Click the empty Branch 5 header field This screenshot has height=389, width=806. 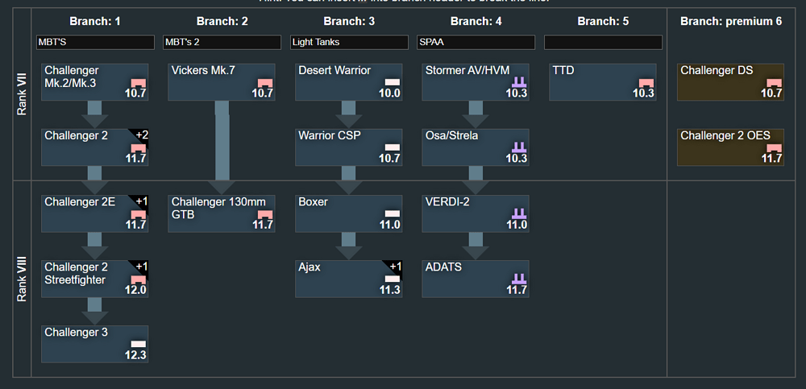click(x=603, y=42)
